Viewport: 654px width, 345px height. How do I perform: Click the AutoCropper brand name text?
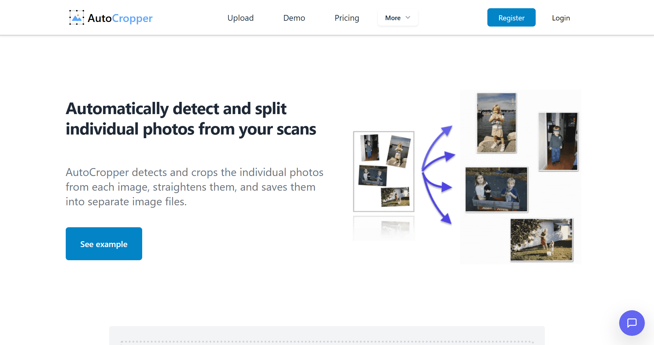click(120, 18)
